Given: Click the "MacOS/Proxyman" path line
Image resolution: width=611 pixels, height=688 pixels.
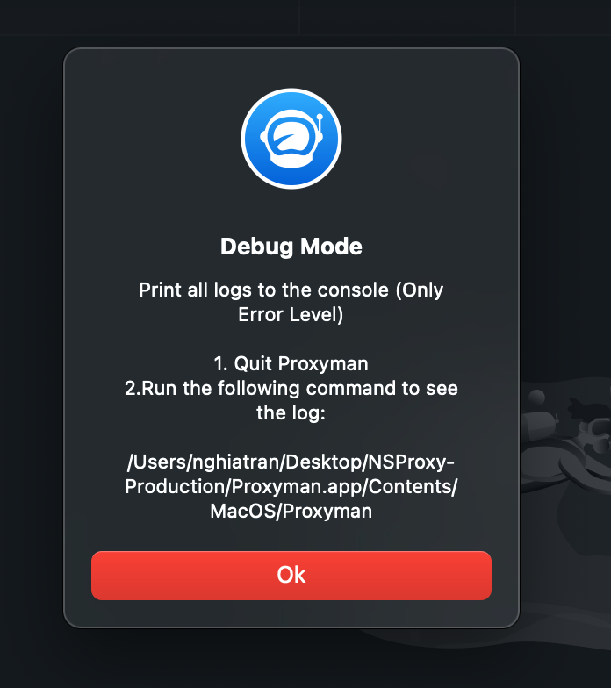Looking at the screenshot, I should point(291,511).
